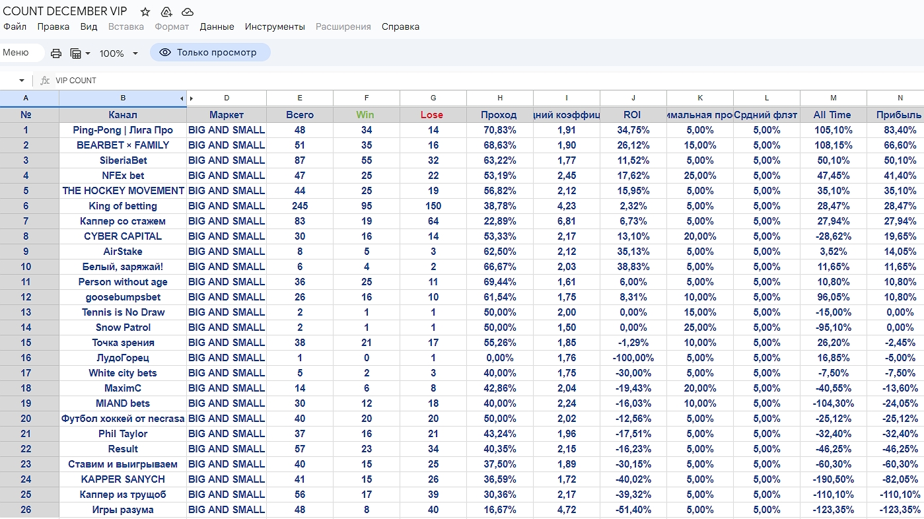Select the Каппер со стажем cell
The image size is (924, 519).
[x=123, y=221]
